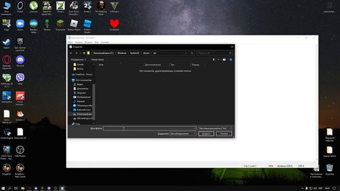Select Видео in navigation pane
The height and width of the screenshot is (191, 340).
[x=78, y=84]
